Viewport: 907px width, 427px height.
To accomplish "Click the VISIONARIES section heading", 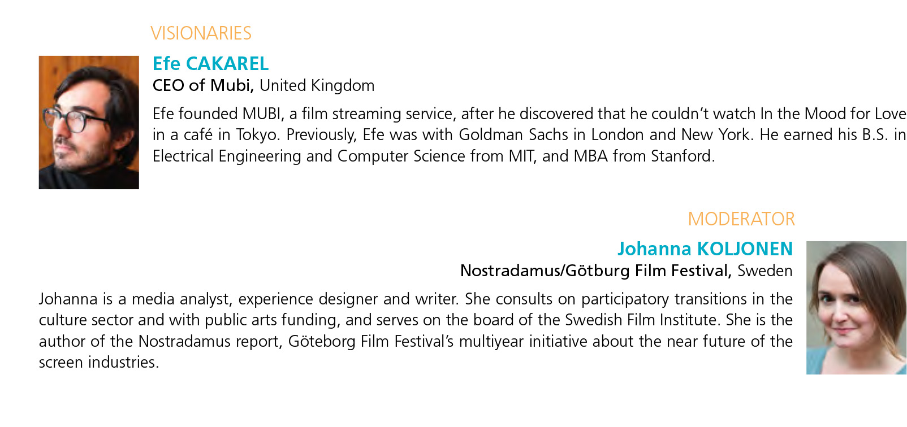I will click(201, 33).
